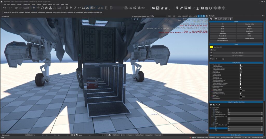The height and width of the screenshot is (139, 266).
Task: Click the Save floppy disk icon
Action: point(157,8)
